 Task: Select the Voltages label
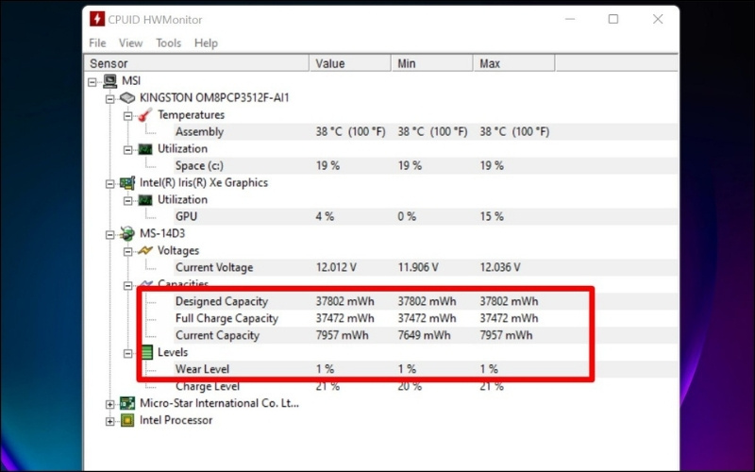(178, 250)
